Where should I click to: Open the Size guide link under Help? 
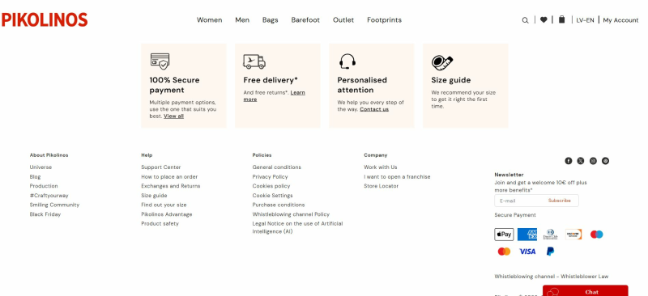(154, 196)
